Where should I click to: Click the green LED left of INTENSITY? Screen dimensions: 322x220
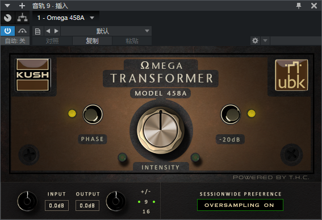pyautogui.click(x=122, y=157)
